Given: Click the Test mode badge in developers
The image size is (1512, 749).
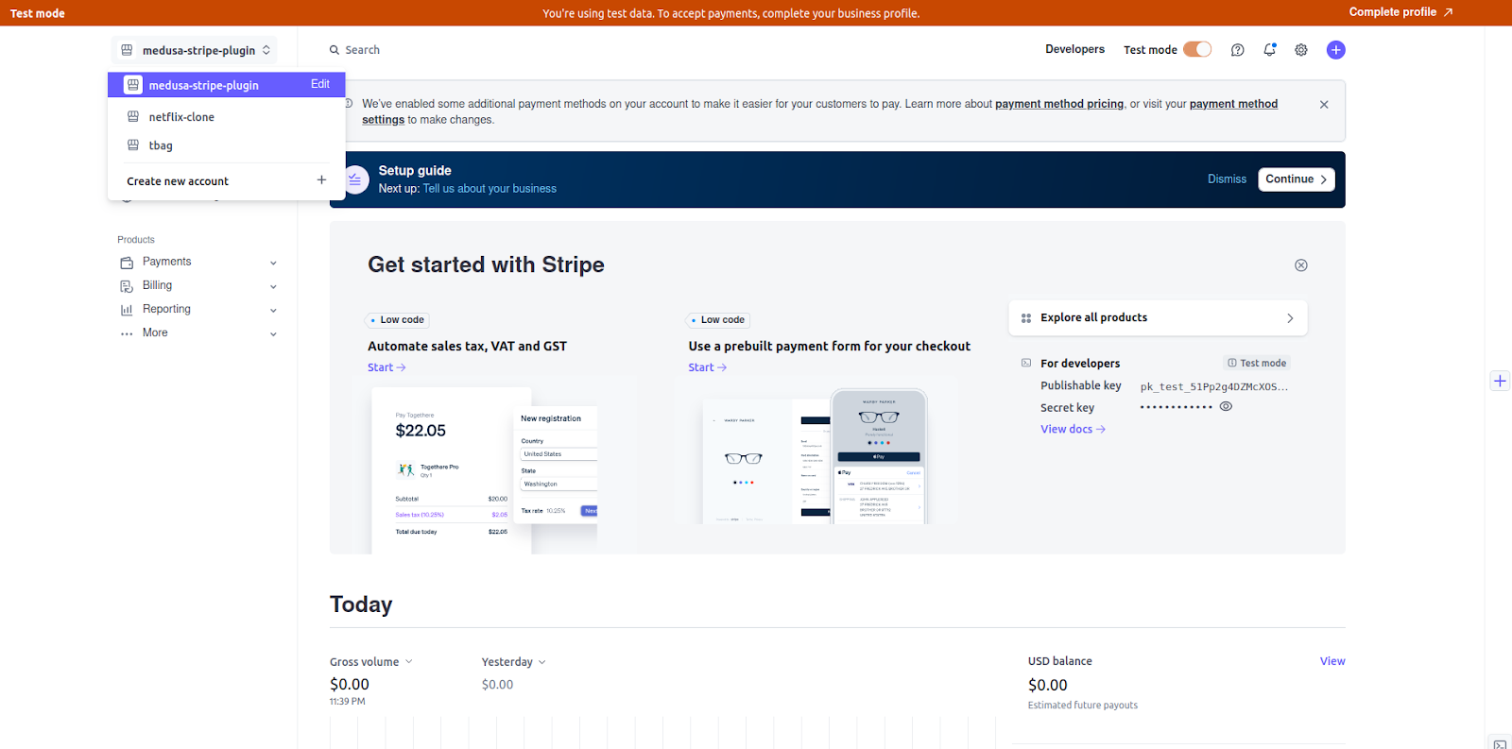Looking at the screenshot, I should coord(1257,363).
